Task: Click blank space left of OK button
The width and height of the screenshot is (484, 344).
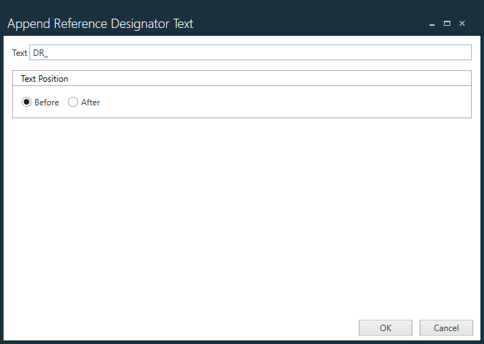Action: click(x=215, y=328)
